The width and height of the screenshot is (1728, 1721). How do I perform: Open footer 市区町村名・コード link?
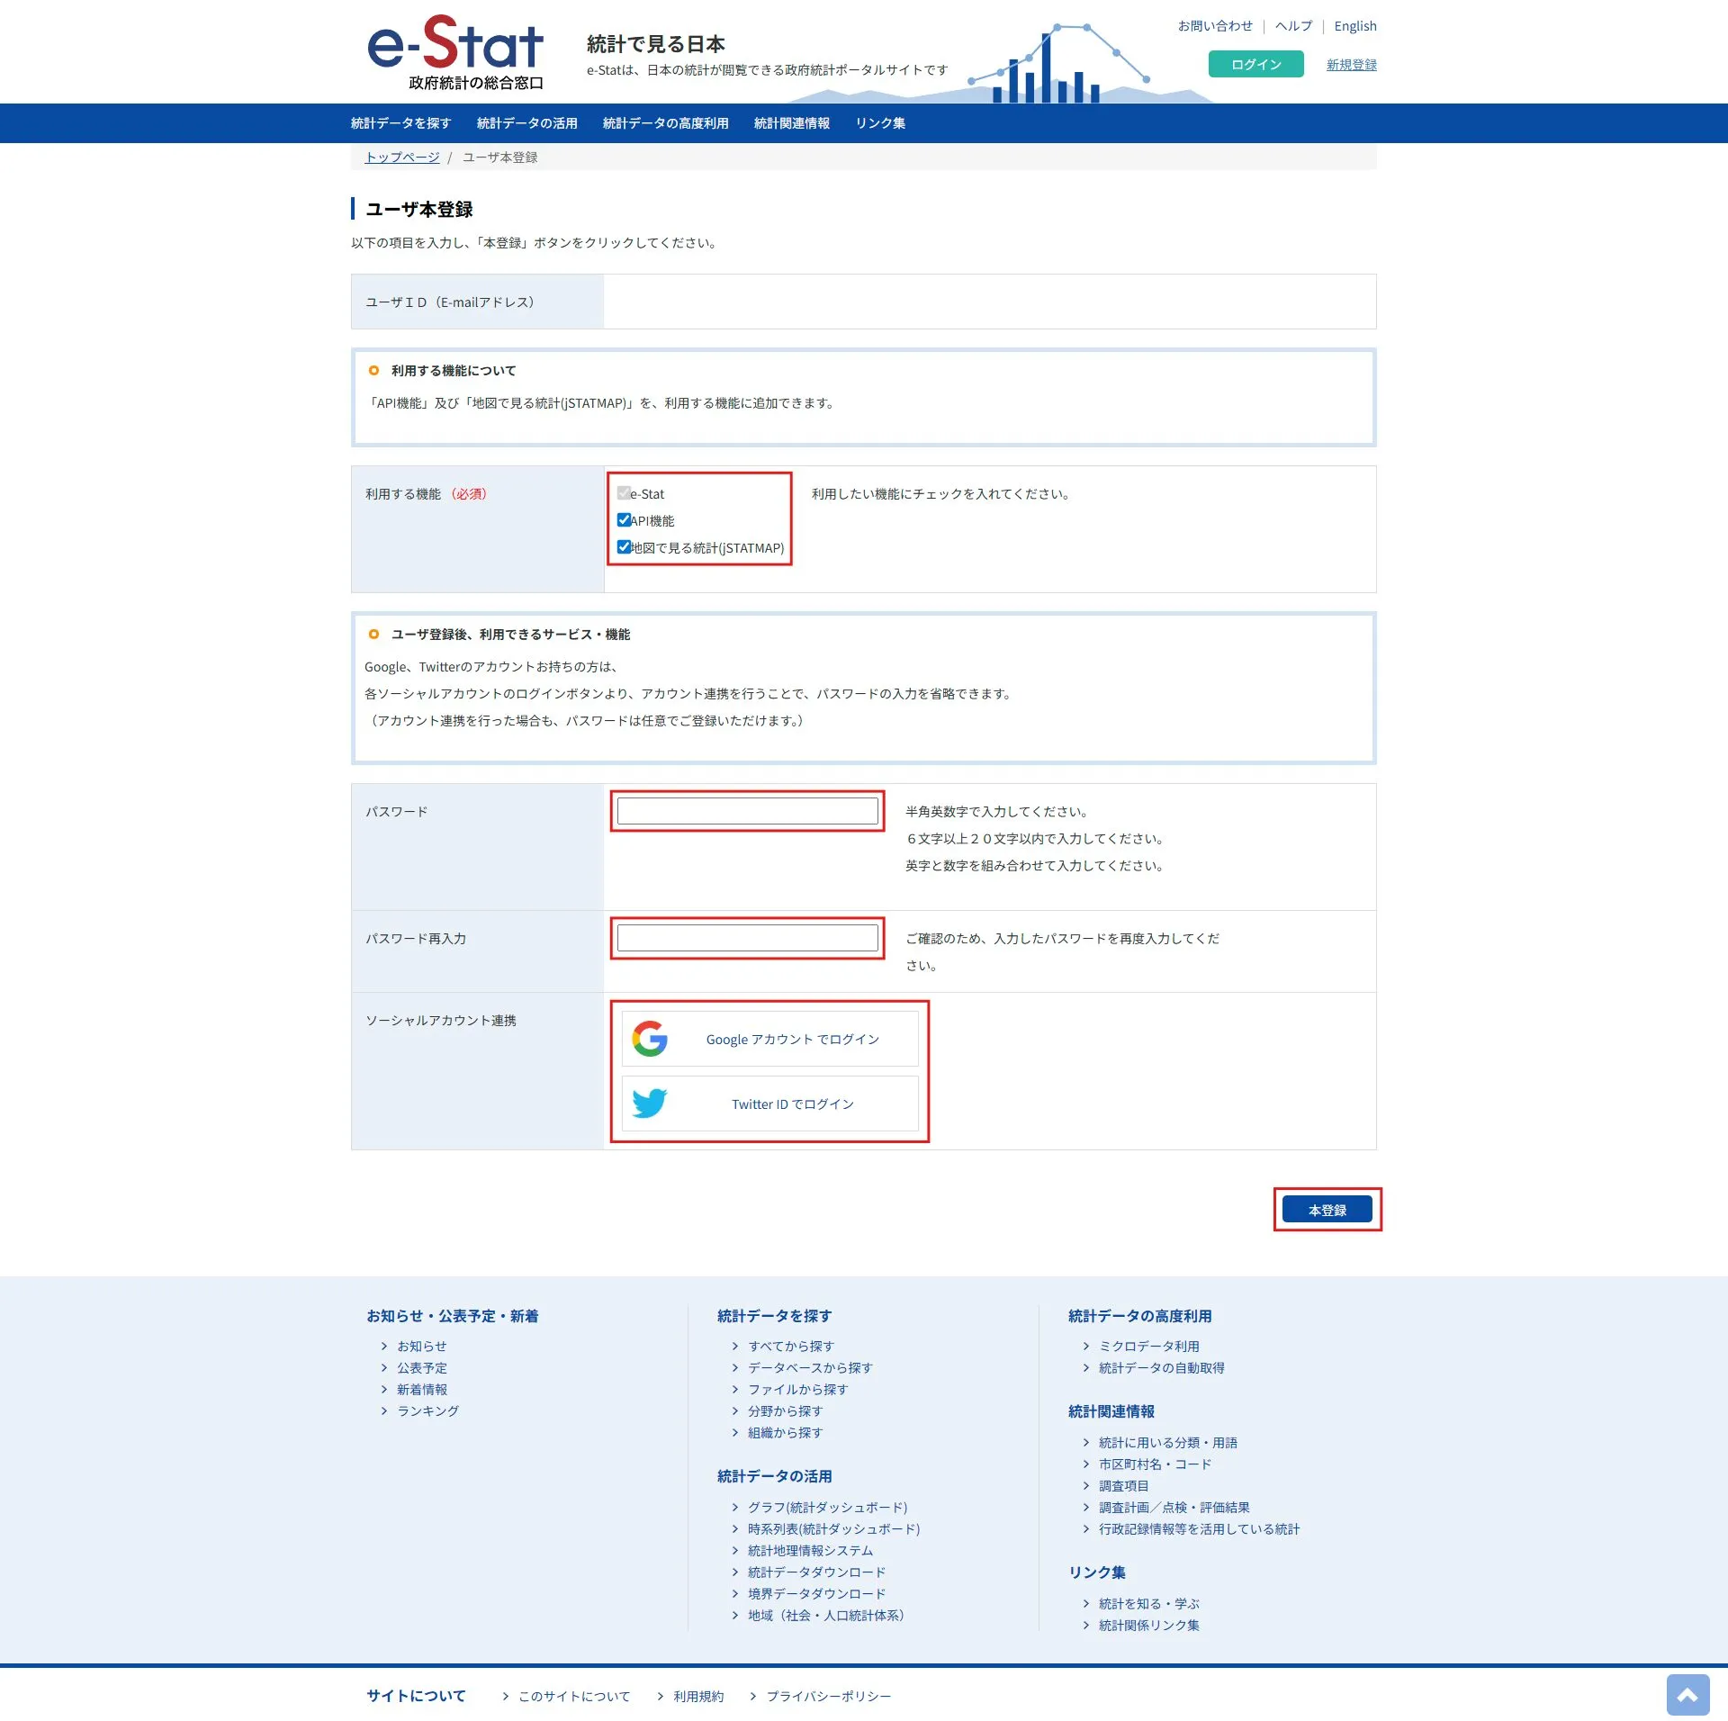1155,1464
